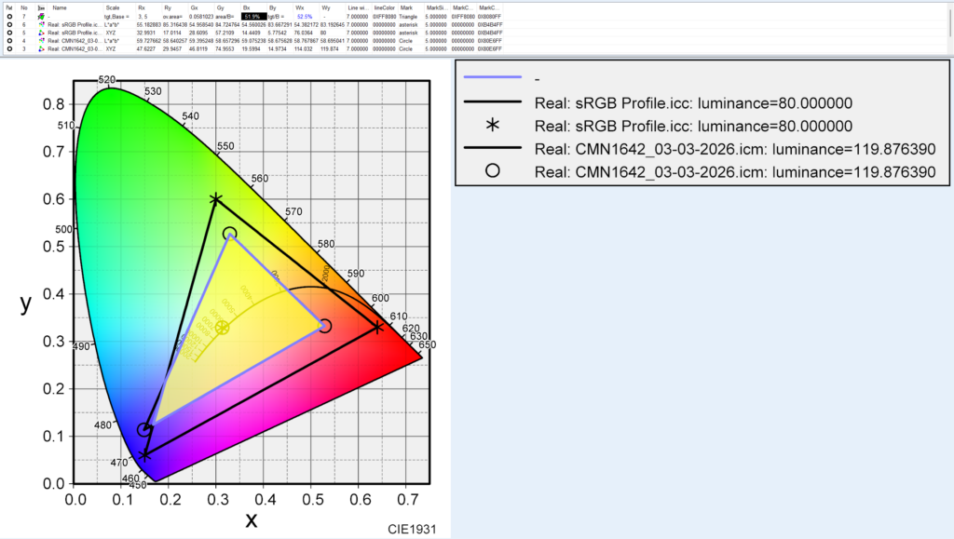Toggle the plot radio button for row 3
Screen dimensions: 954x539
pos(8,48)
